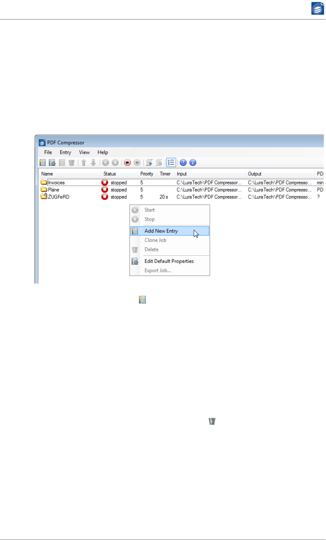
Task: Select the Invoices job row name
Action: coord(56,183)
